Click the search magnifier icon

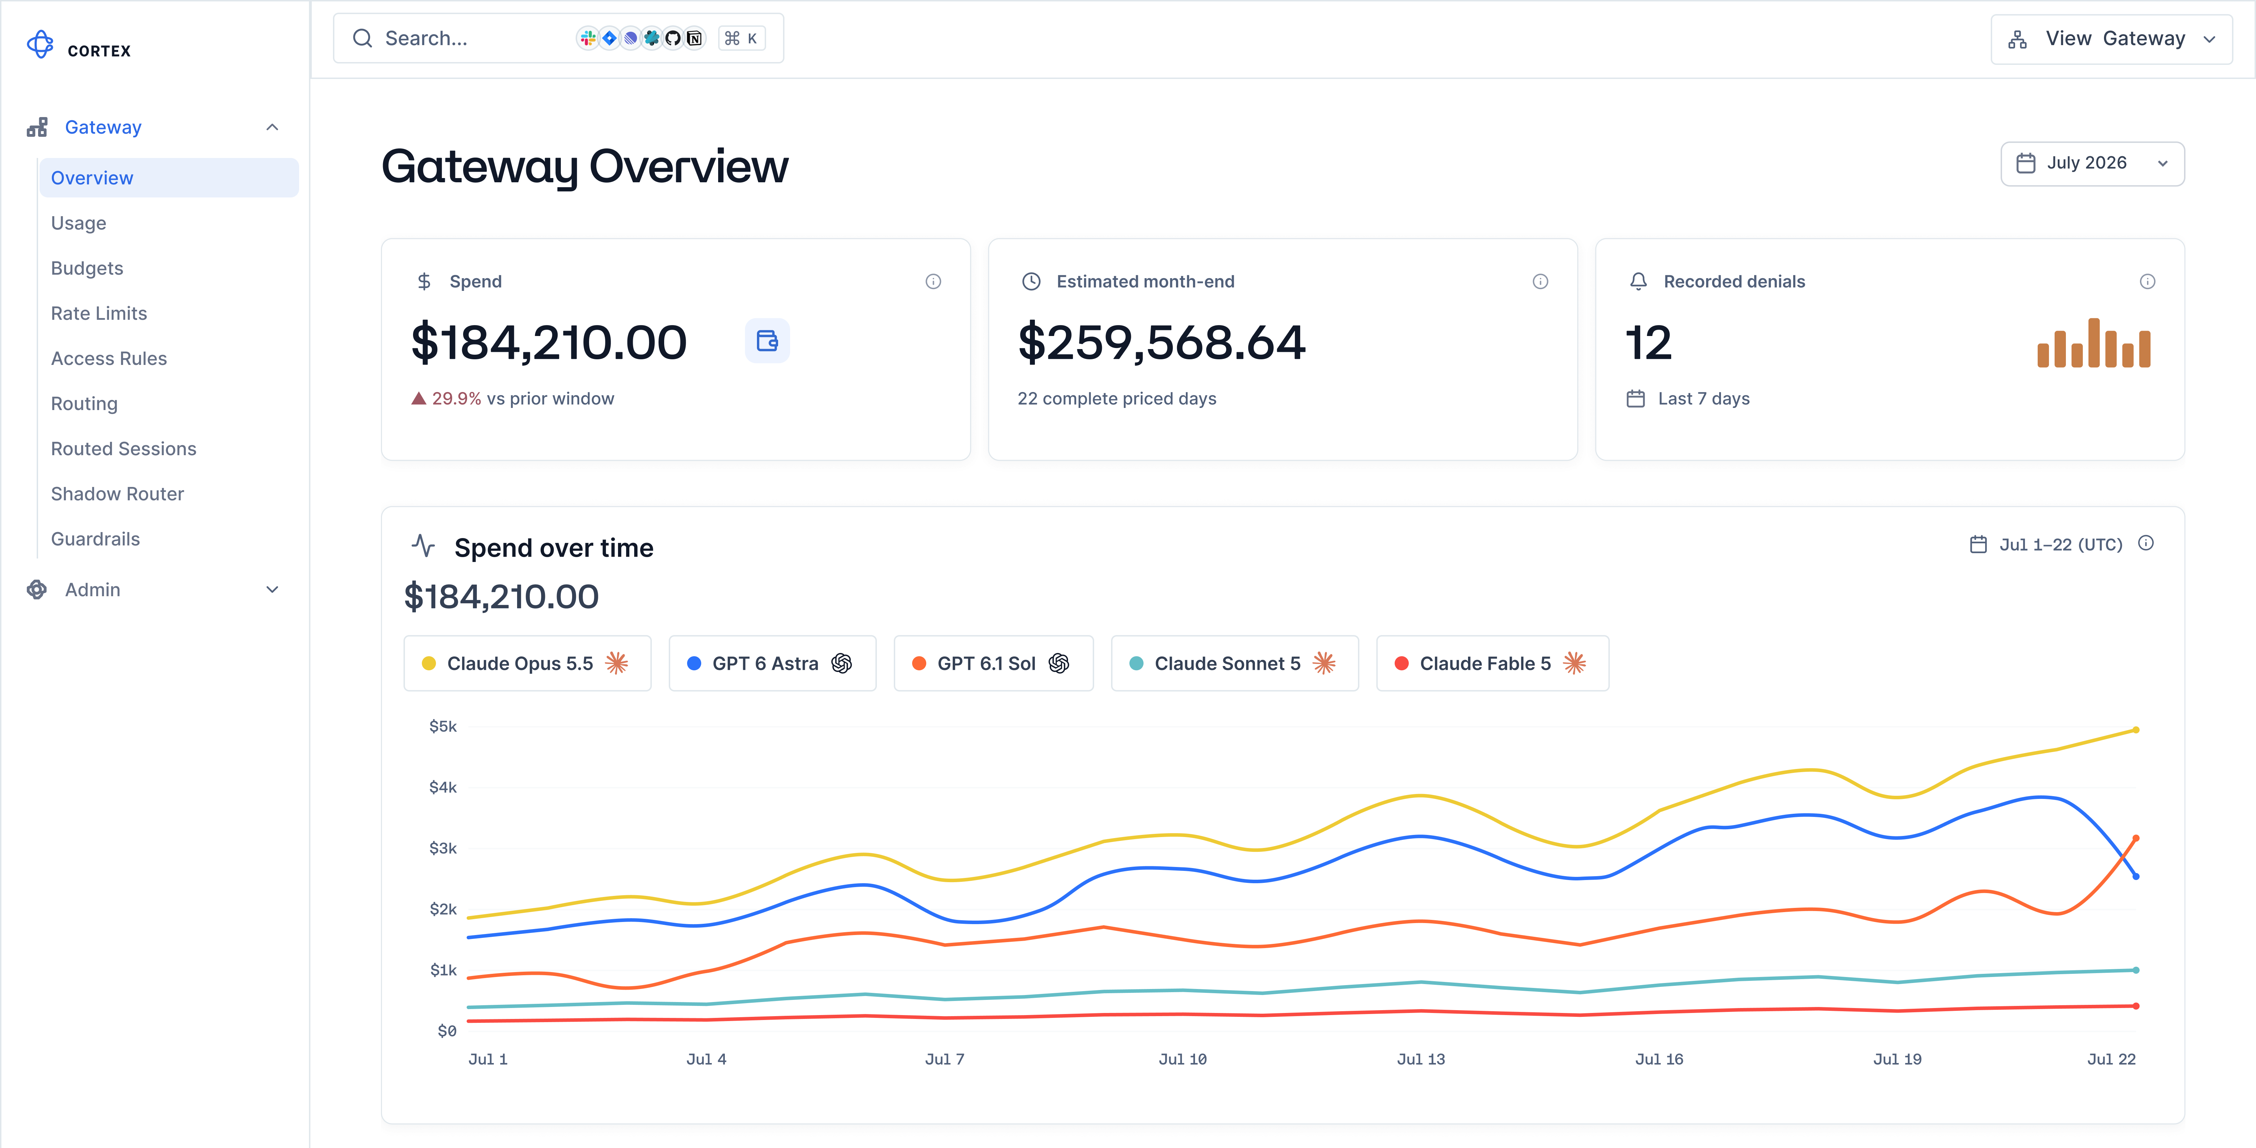(x=363, y=38)
